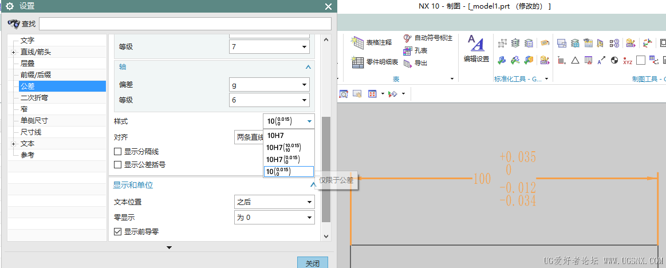The image size is (666, 268).
Task: Click the numbered balloon 1-2 ordering icon
Action: pos(614,42)
